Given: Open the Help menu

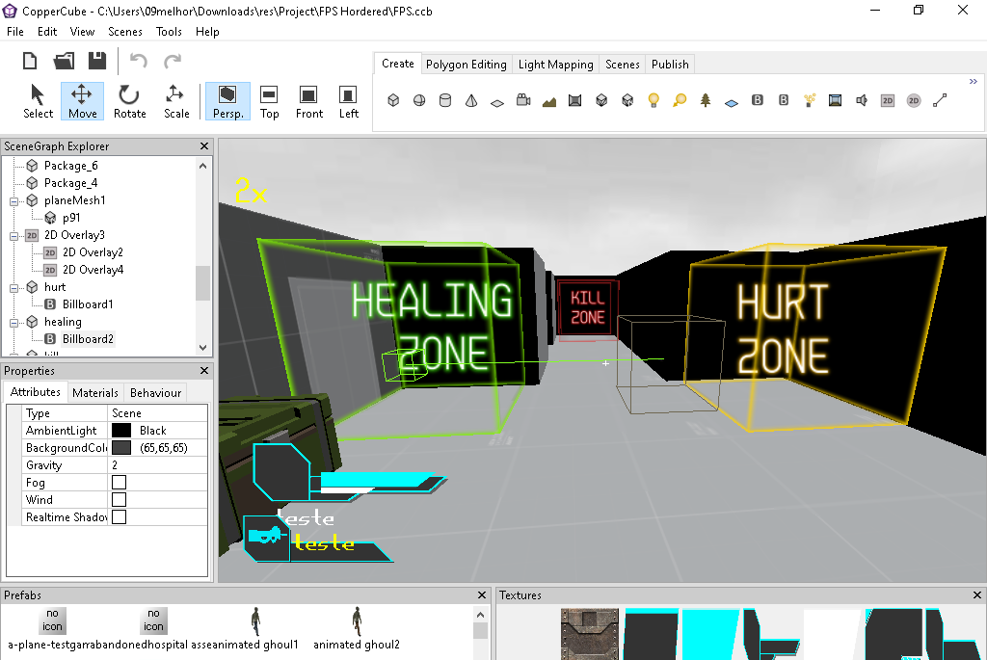Looking at the screenshot, I should tap(207, 32).
